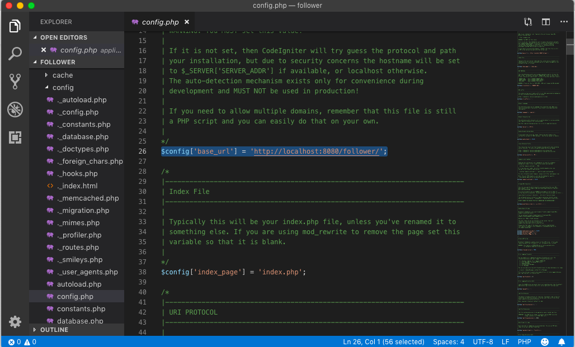Open ._user_agents.php file

point(87,272)
